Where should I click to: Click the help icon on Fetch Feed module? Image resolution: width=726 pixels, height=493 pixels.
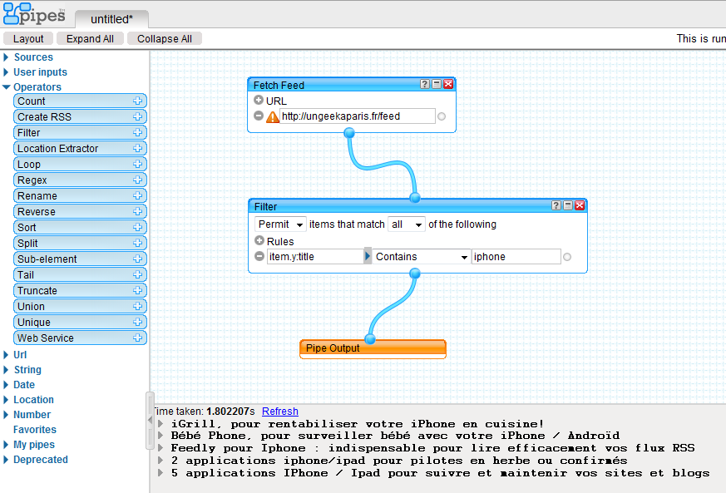pyautogui.click(x=425, y=85)
